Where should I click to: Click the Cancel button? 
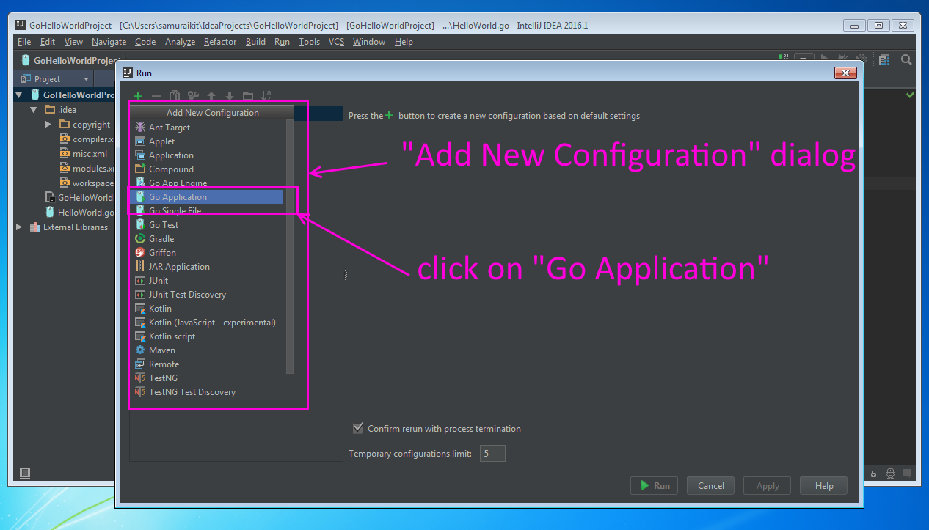[x=711, y=485]
